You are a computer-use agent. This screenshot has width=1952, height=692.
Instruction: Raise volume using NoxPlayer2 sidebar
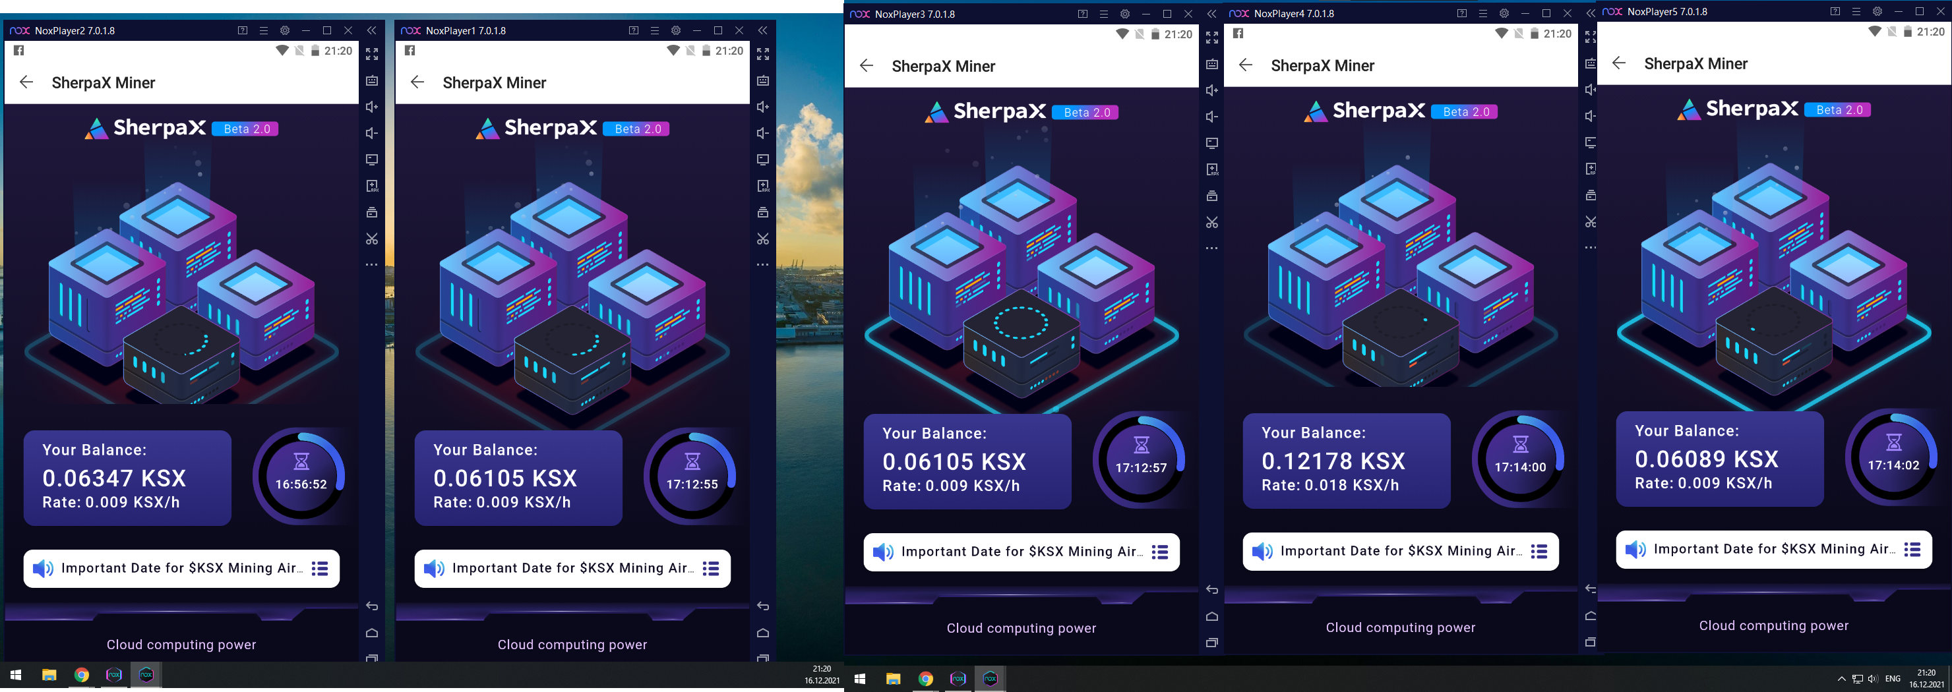click(372, 107)
